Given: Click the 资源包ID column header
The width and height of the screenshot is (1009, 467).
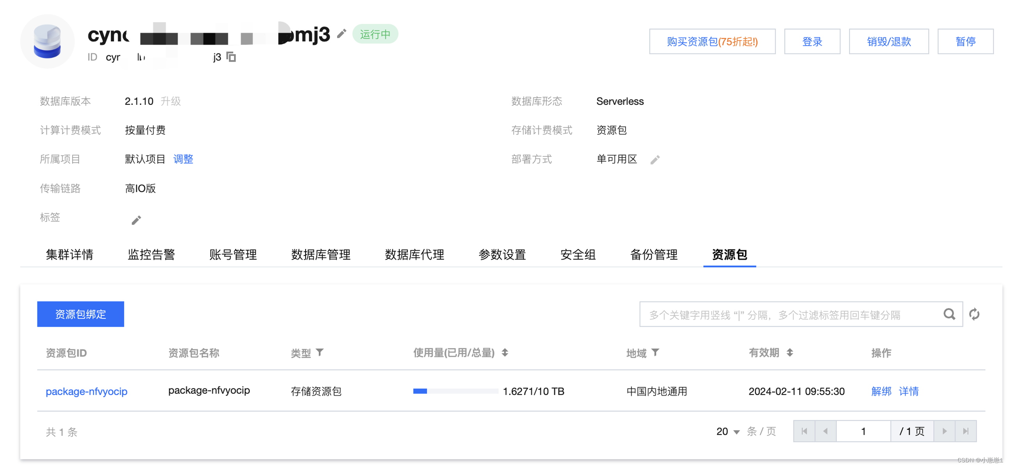Looking at the screenshot, I should pos(66,353).
